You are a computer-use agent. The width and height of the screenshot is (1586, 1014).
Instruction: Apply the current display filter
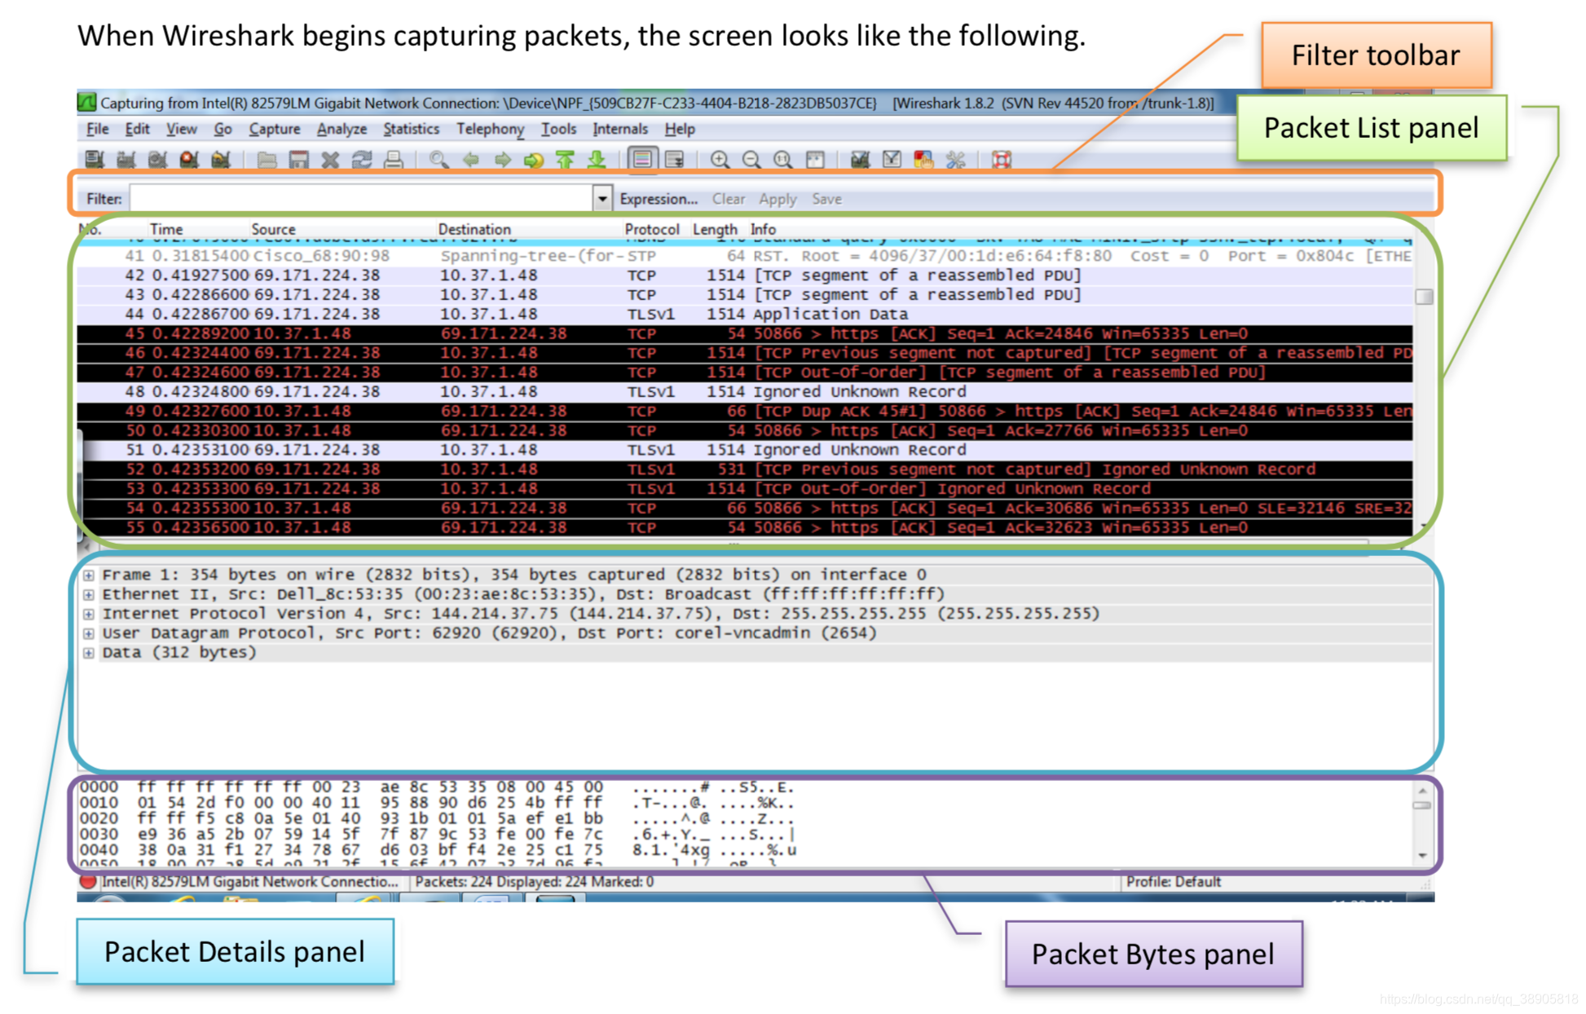[x=778, y=198]
